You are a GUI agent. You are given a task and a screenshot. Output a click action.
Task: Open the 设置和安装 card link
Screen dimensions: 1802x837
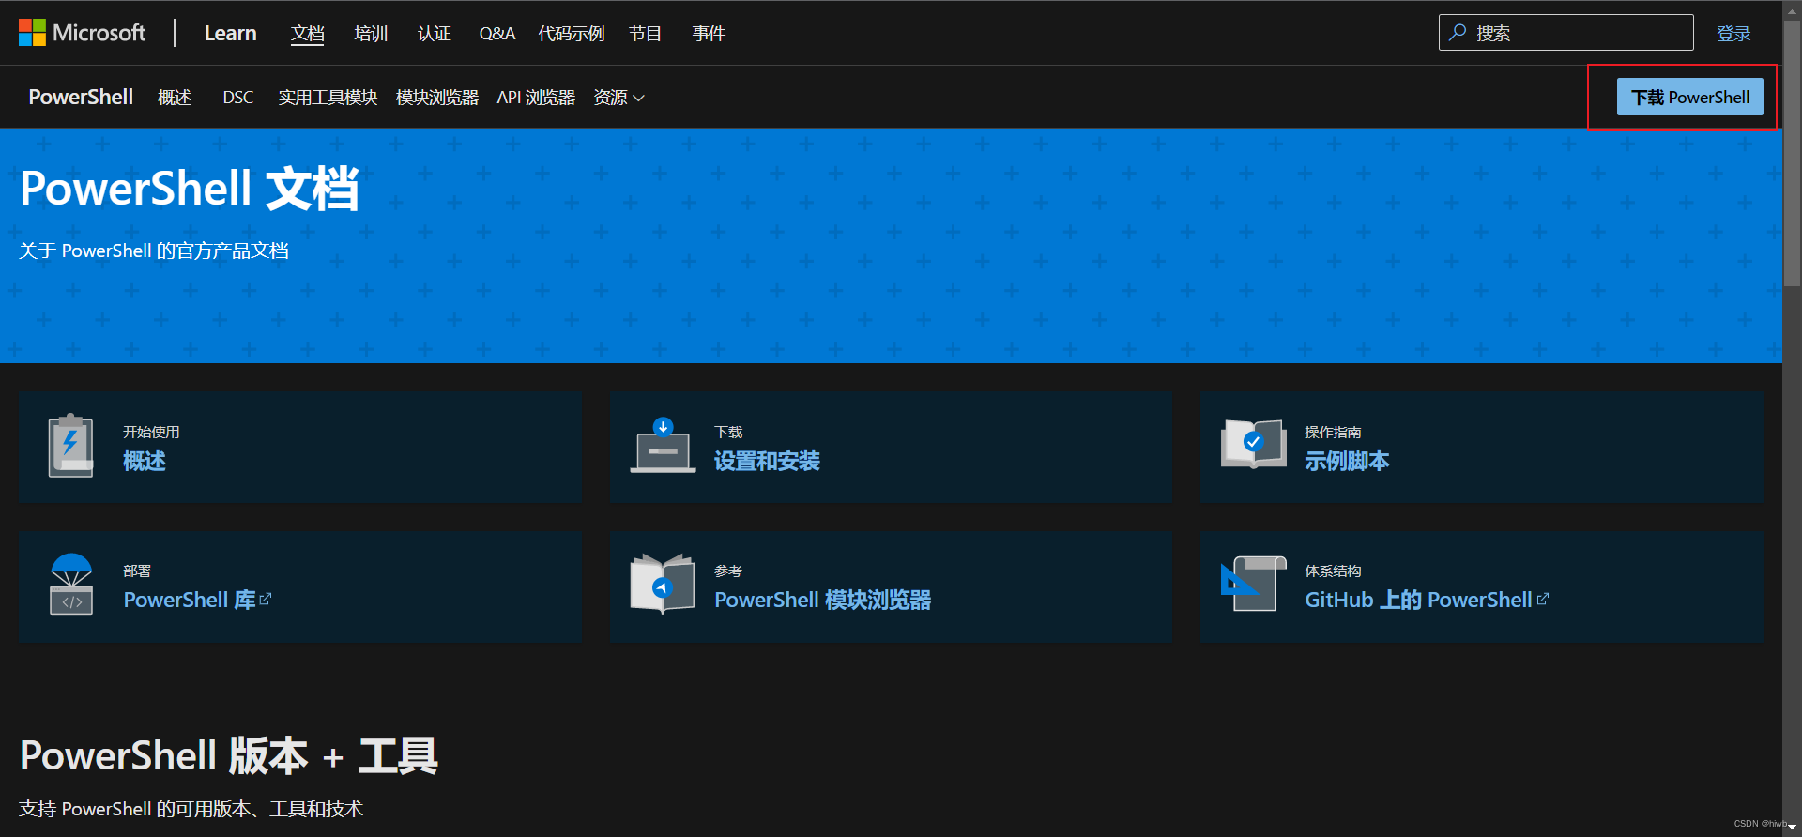(767, 461)
